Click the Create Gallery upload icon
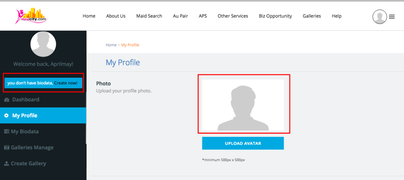 [7, 163]
